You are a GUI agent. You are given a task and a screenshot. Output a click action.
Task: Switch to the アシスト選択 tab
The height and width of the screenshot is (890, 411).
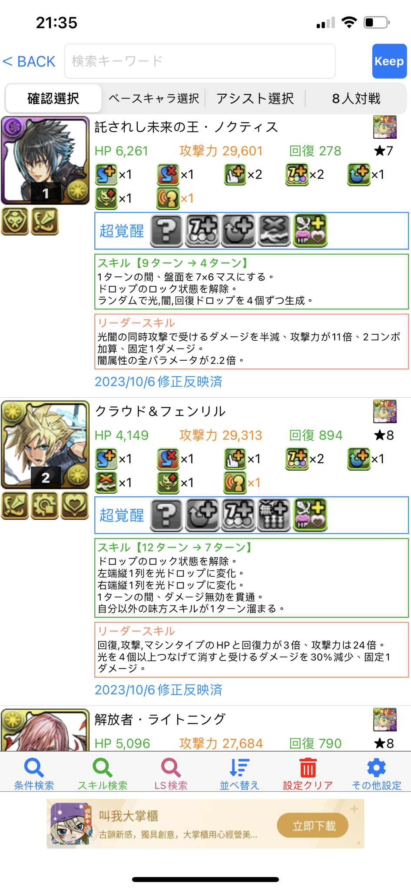255,99
